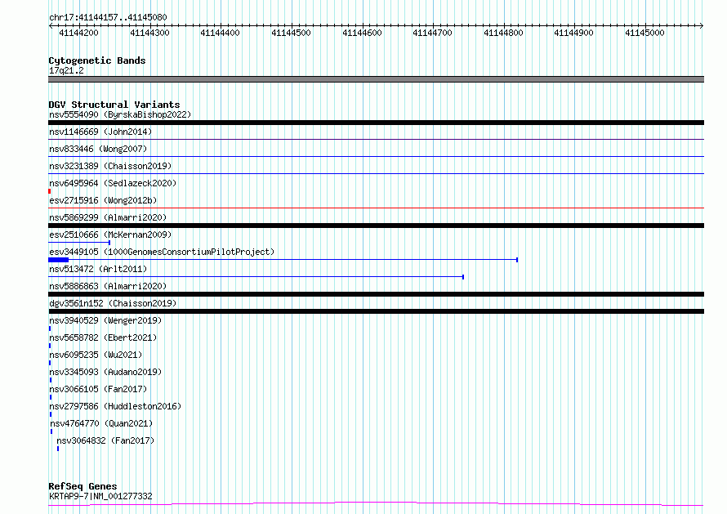Click the thick black nsv5554090 variant bar
Image resolution: width=727 pixels, height=514 pixels.
376,123
